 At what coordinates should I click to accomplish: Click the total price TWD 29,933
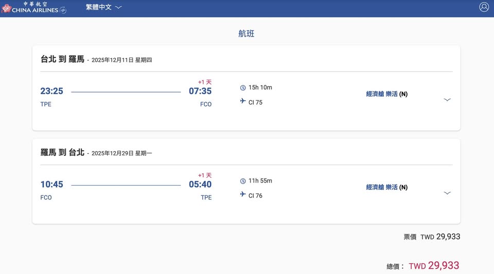point(434,266)
